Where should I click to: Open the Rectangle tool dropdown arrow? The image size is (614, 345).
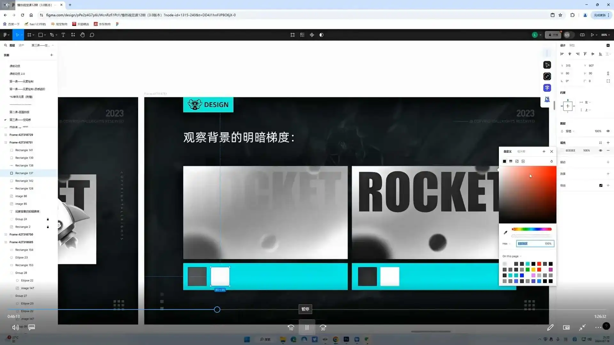[x=44, y=35]
